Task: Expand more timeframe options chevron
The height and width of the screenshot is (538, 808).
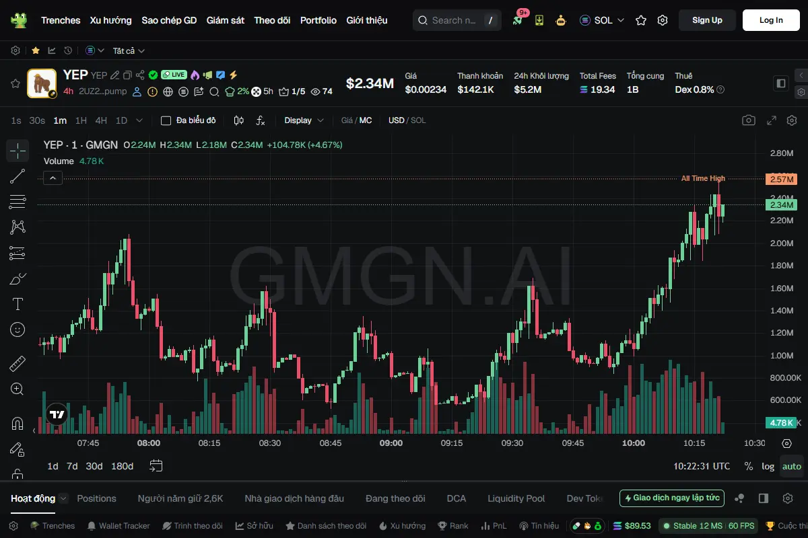Action: (x=139, y=120)
